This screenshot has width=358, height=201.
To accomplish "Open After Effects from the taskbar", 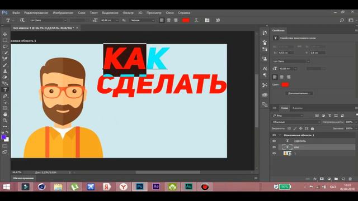I will tap(156, 187).
